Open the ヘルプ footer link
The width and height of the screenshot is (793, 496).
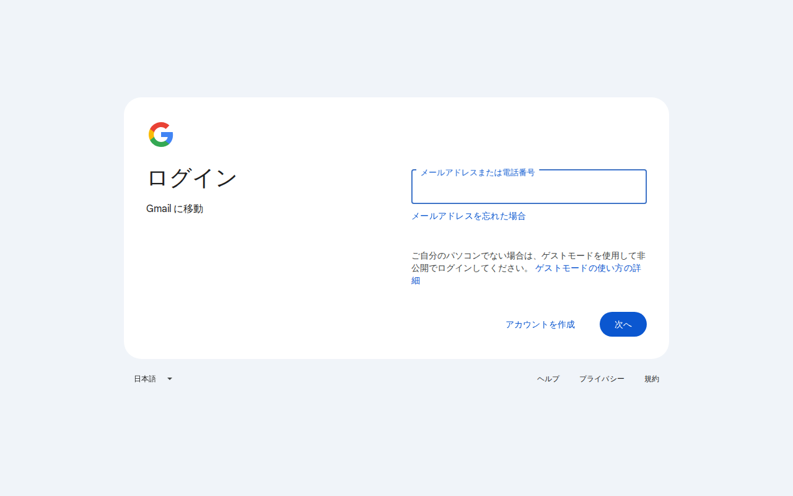pyautogui.click(x=548, y=379)
